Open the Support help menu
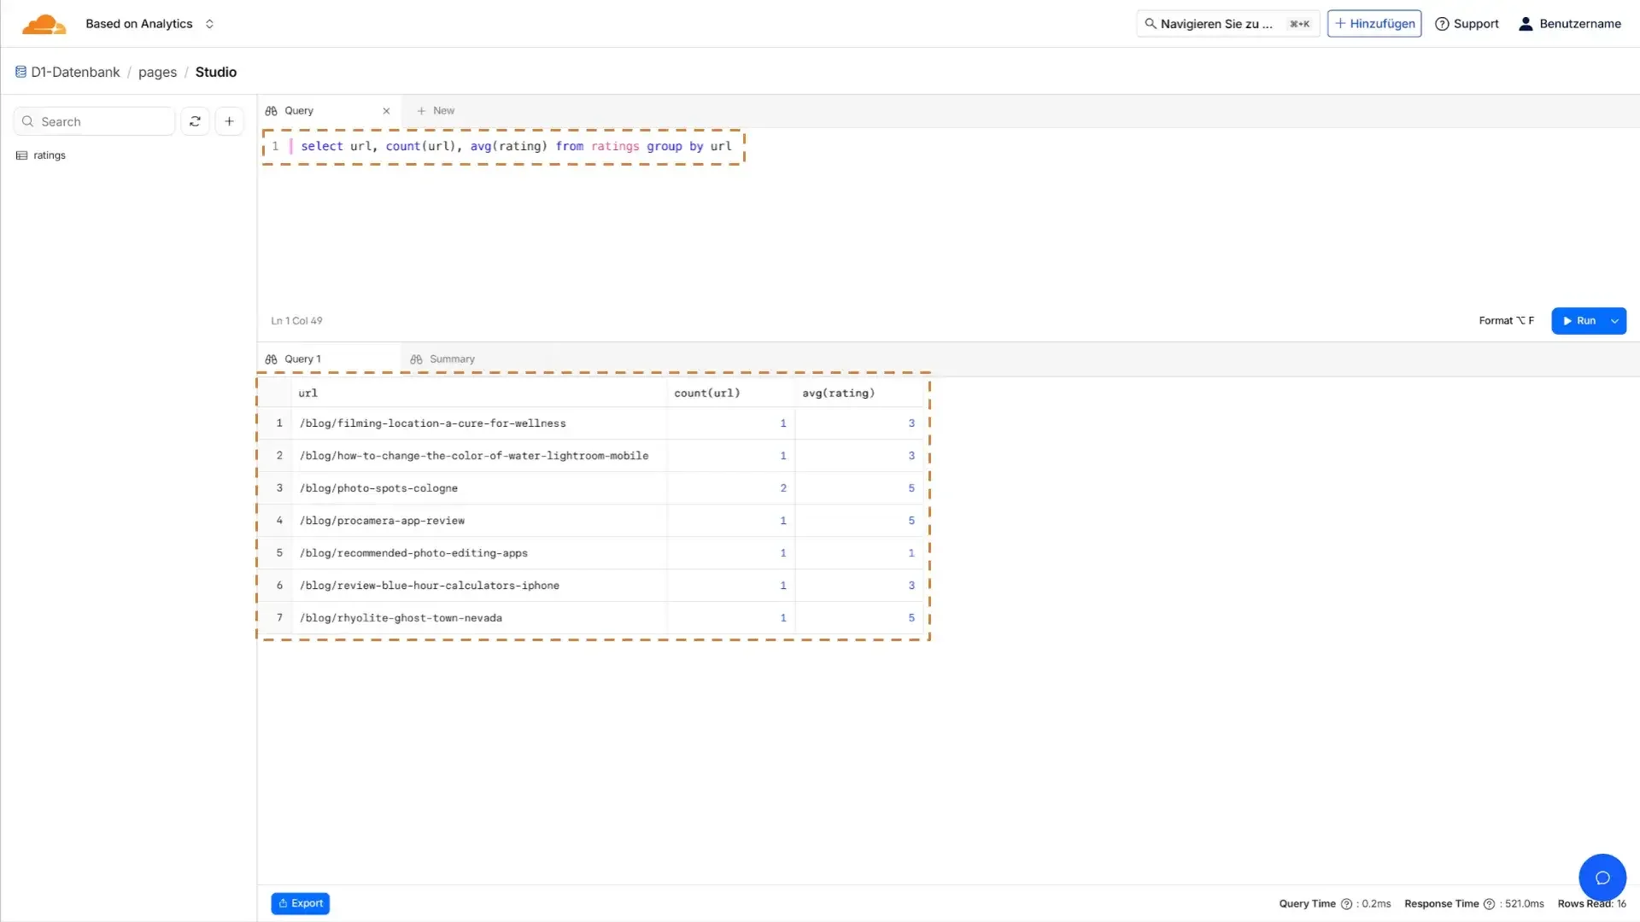The width and height of the screenshot is (1640, 922). [x=1467, y=24]
